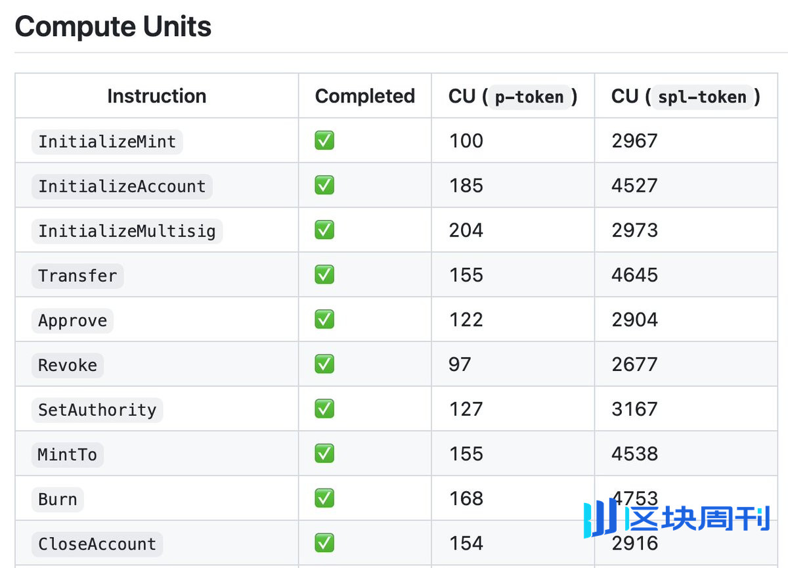Click the SetAuthority completed checkmark
Image resolution: width=788 pixels, height=568 pixels.
(x=324, y=408)
